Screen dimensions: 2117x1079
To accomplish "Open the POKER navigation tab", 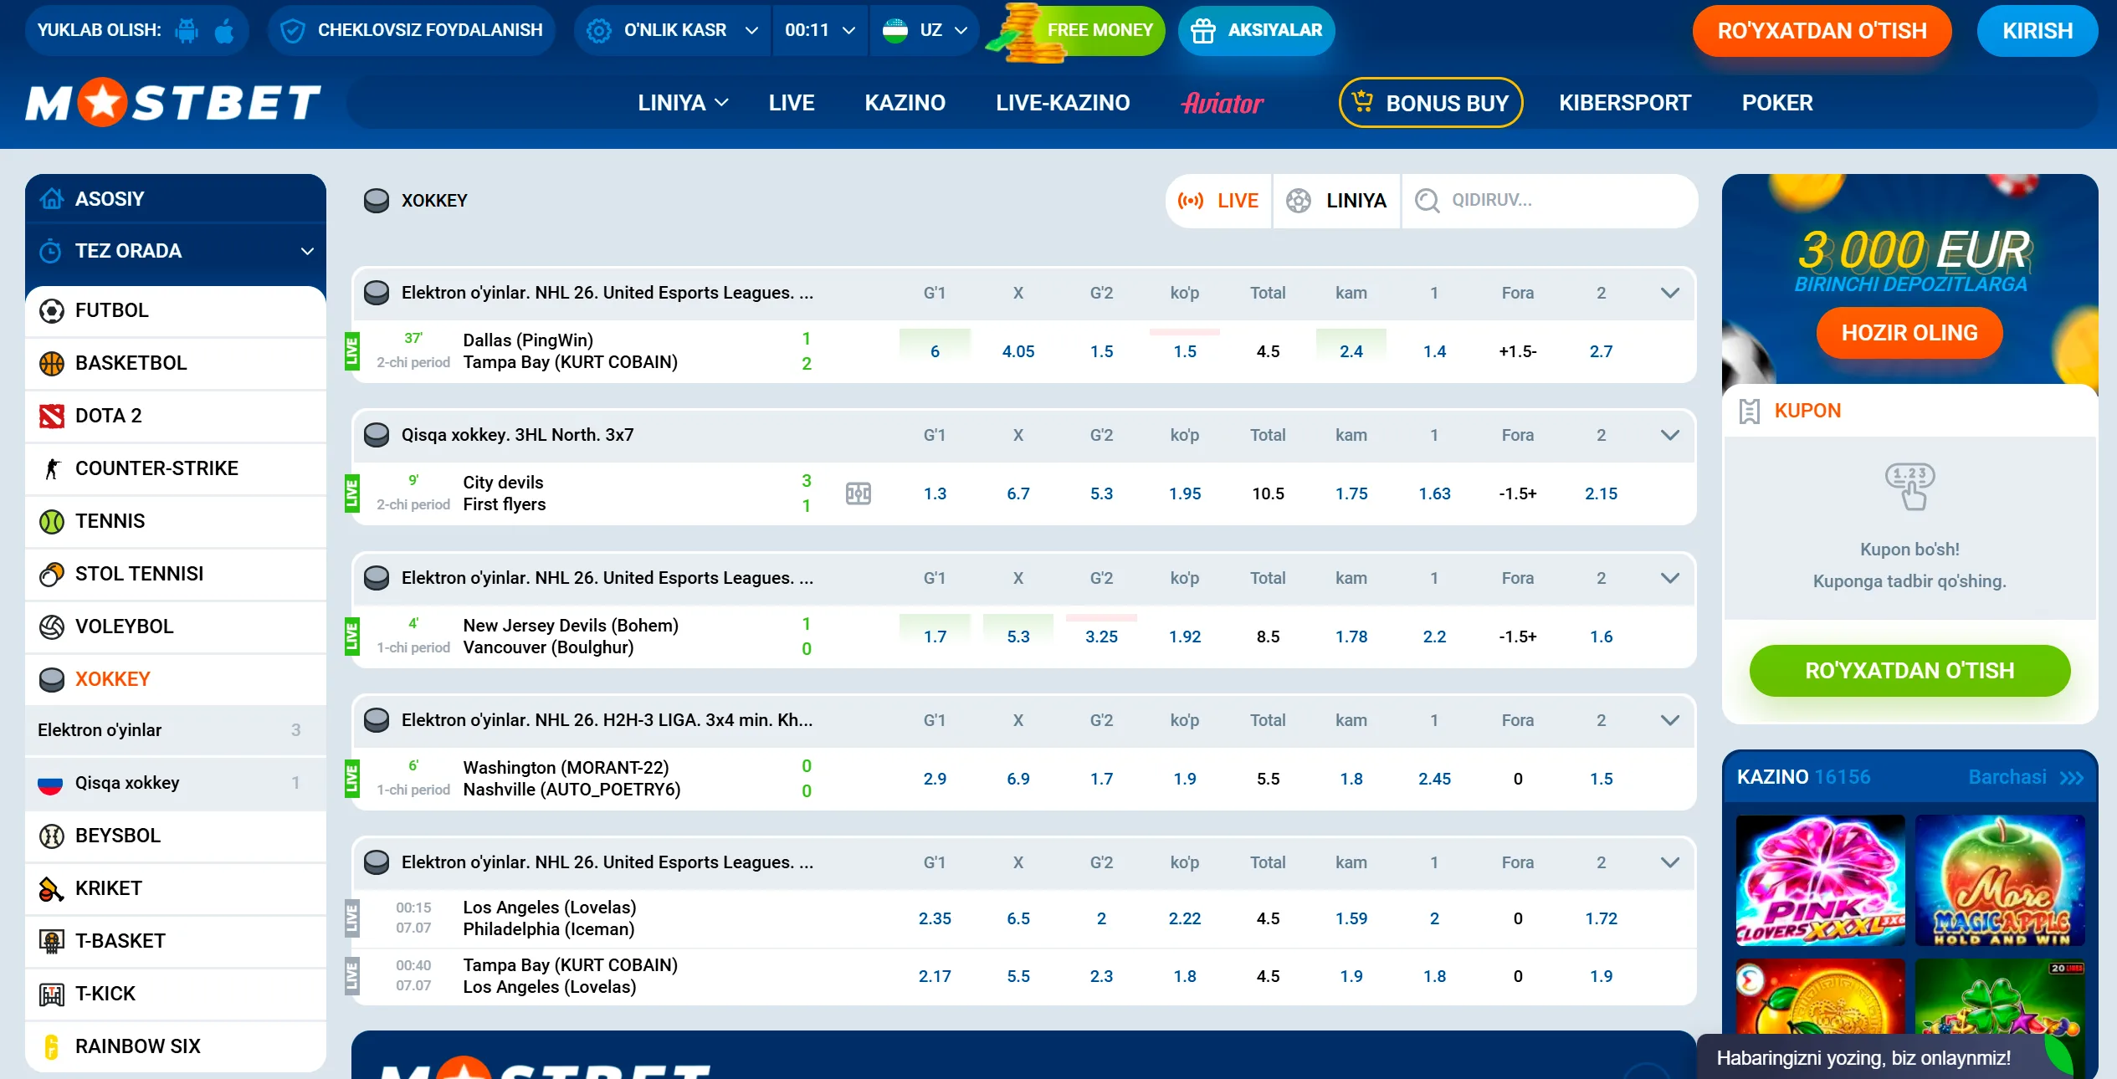I will click(1777, 103).
